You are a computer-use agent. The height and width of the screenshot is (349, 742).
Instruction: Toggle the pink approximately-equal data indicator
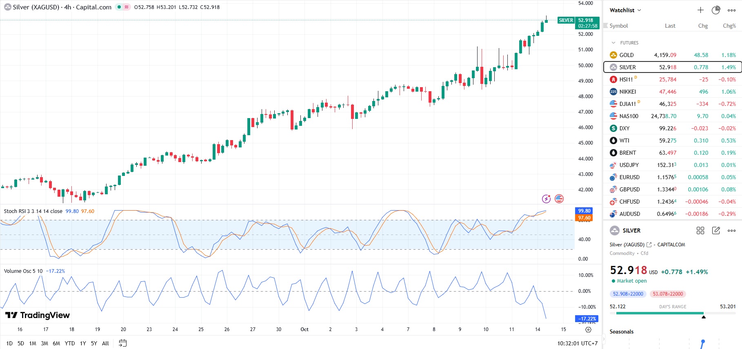(x=127, y=7)
